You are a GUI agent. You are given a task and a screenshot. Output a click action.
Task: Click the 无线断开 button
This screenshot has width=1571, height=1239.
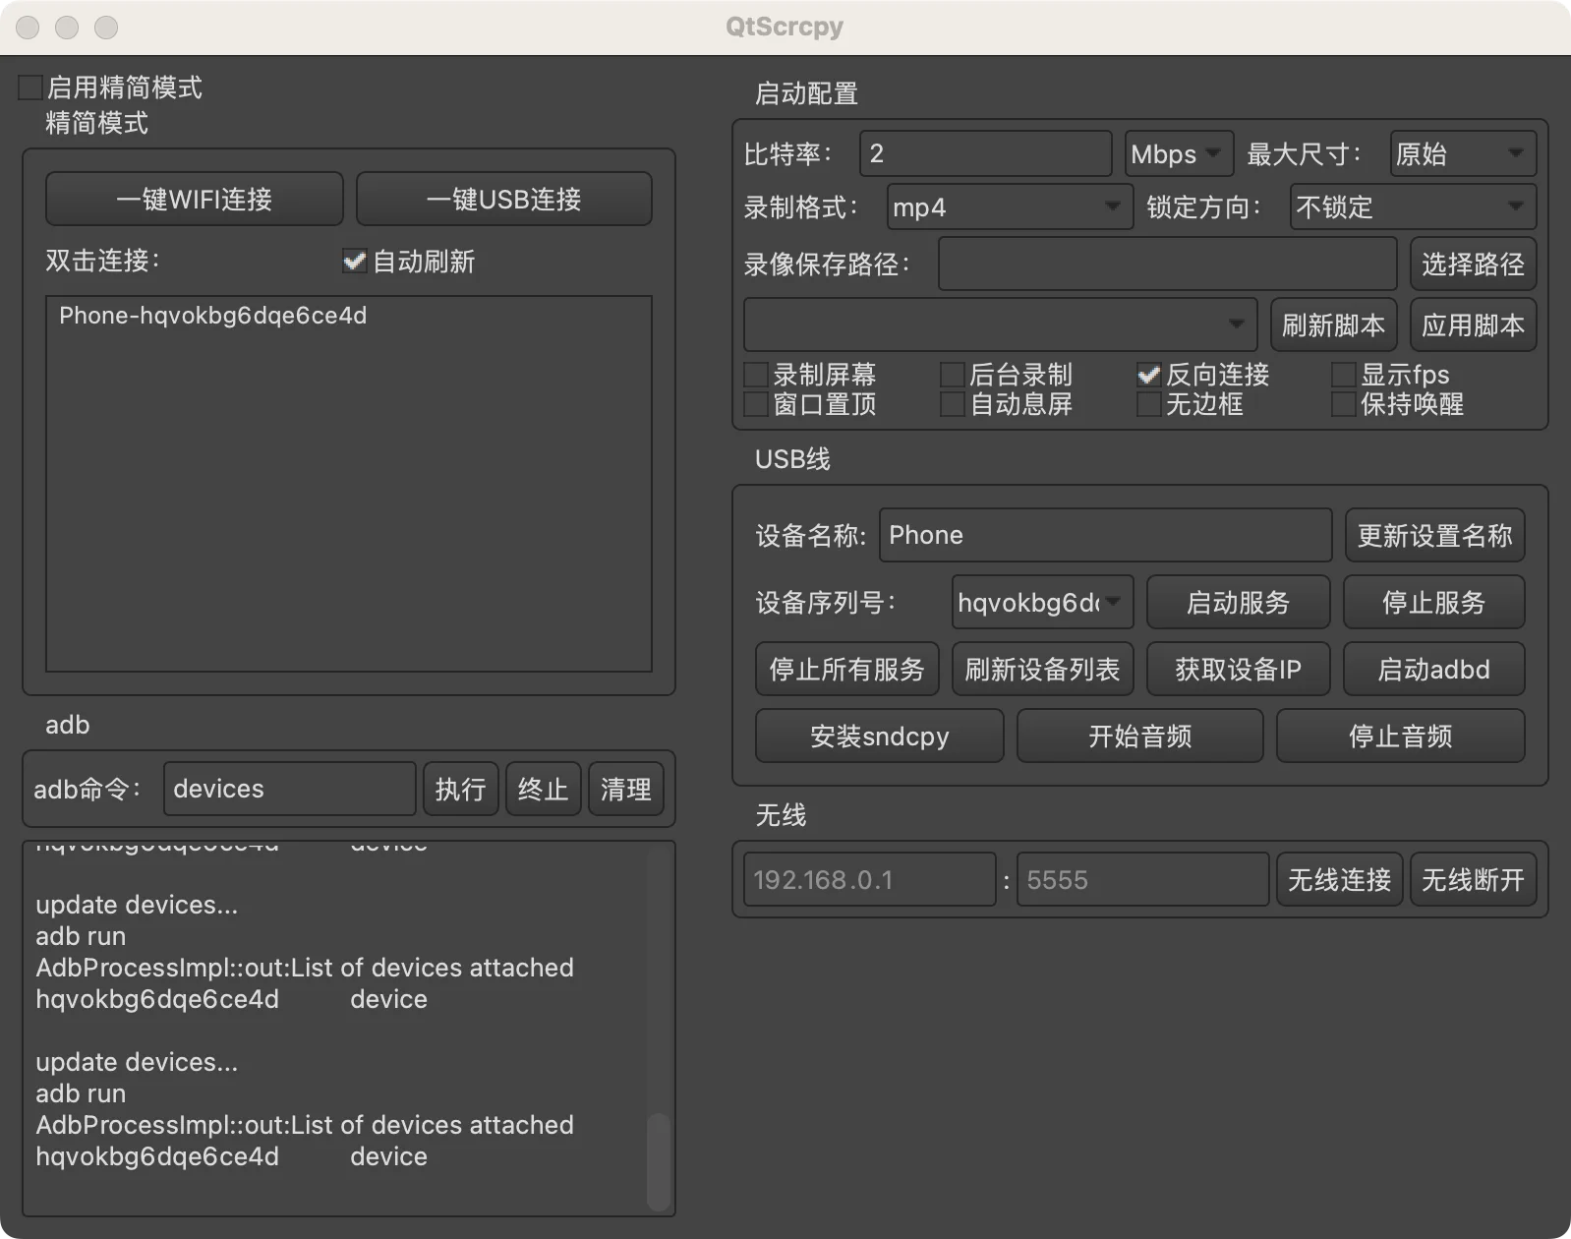point(1473,879)
